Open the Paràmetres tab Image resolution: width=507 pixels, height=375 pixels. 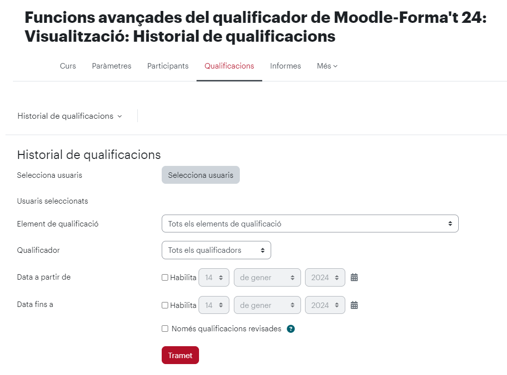point(111,66)
